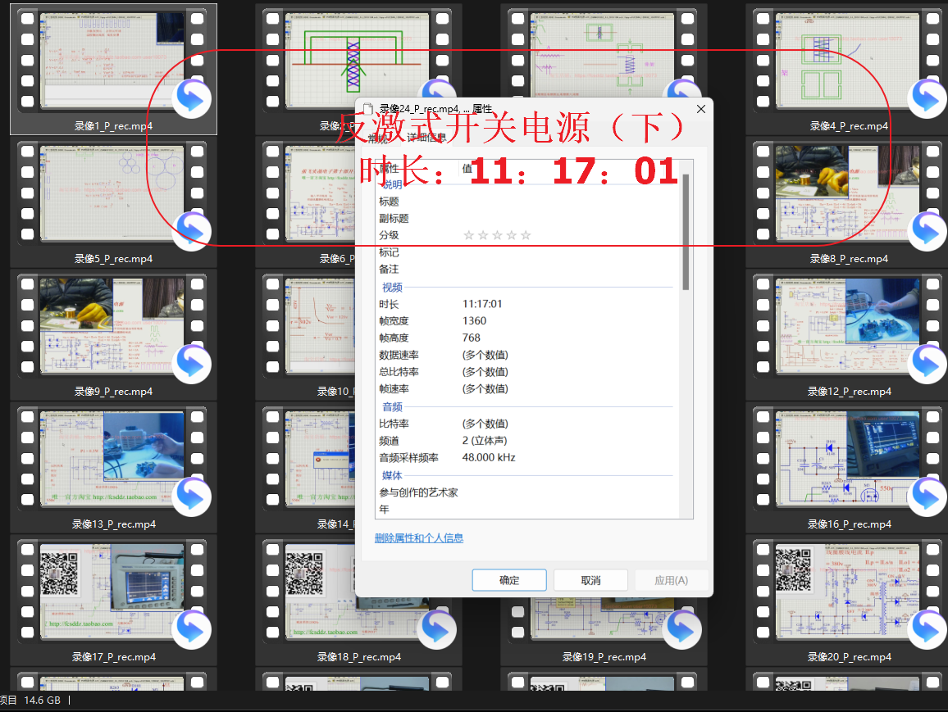Click the 年 property row
This screenshot has width=948, height=712.
pos(525,509)
